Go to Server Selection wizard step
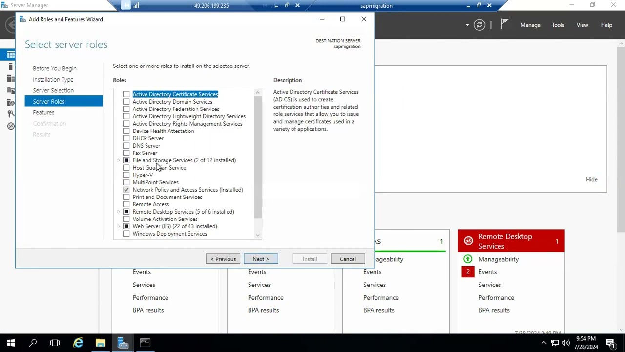The height and width of the screenshot is (352, 625). pos(53,90)
